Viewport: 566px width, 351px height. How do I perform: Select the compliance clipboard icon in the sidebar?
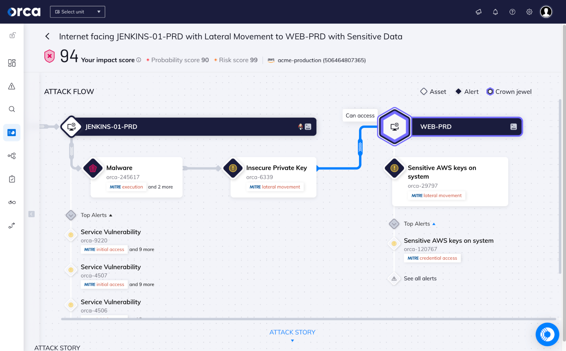pyautogui.click(x=12, y=178)
